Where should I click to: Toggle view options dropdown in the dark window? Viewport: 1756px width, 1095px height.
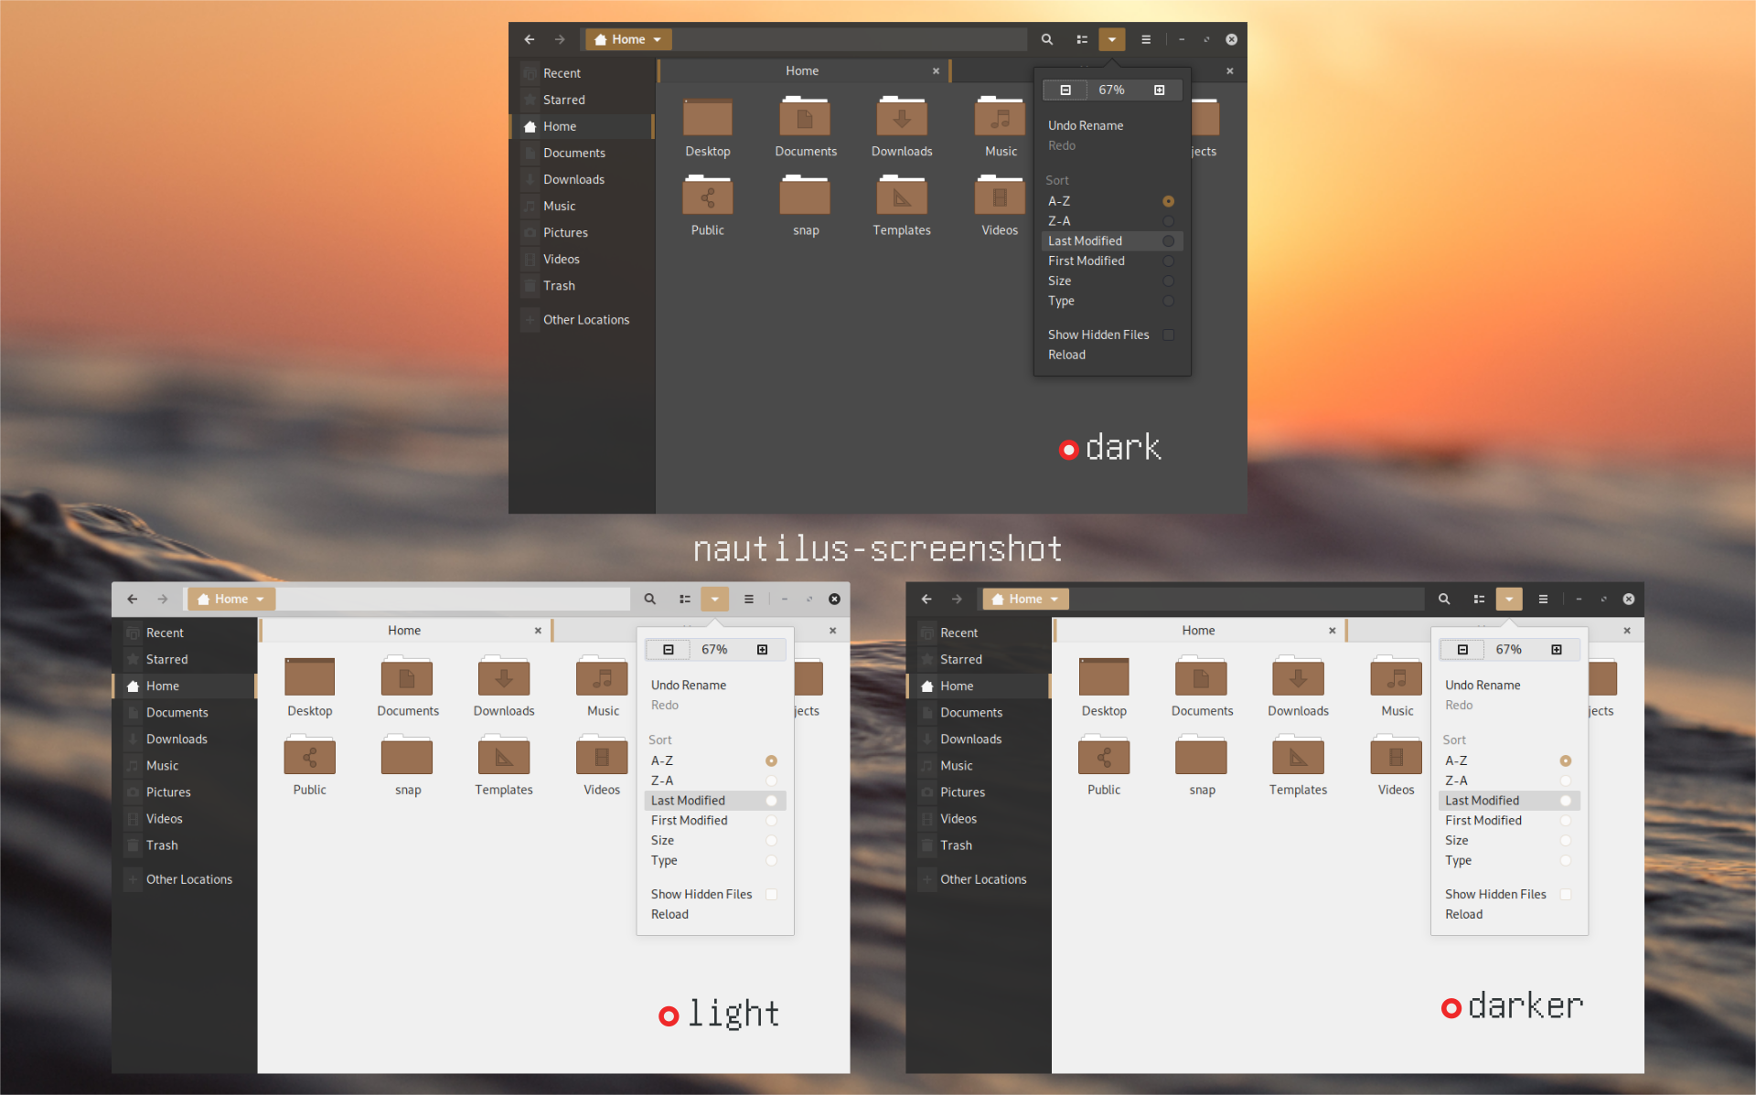[x=1111, y=39]
